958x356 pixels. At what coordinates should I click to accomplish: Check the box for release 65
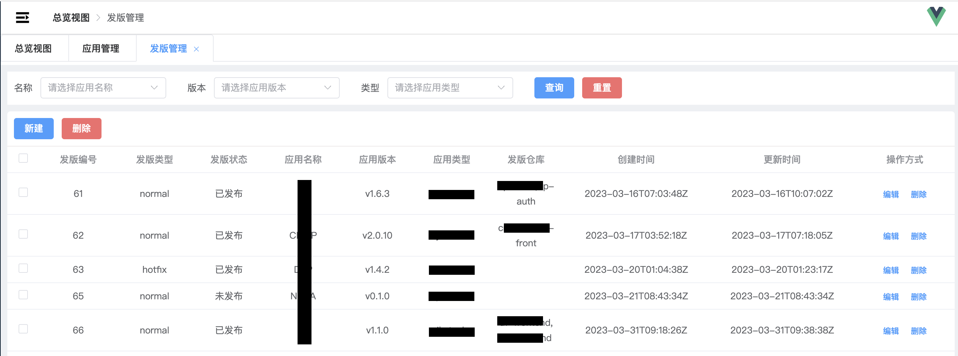pyautogui.click(x=23, y=295)
